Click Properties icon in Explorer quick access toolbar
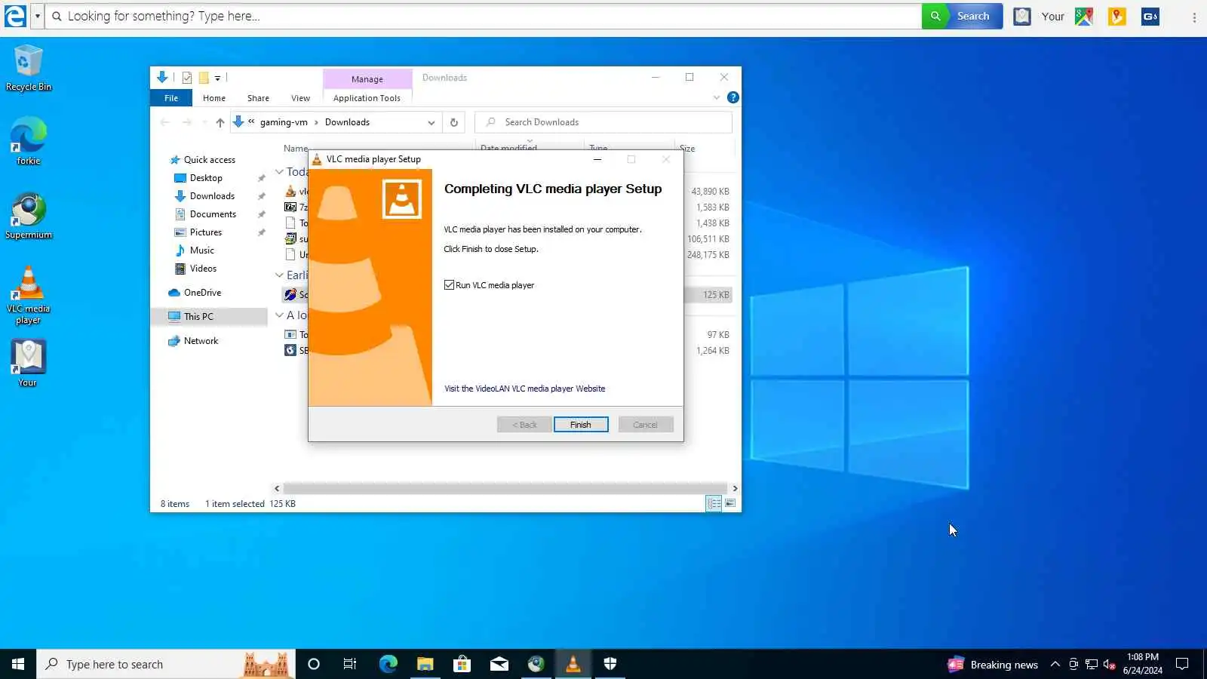This screenshot has width=1207, height=679. pyautogui.click(x=187, y=78)
